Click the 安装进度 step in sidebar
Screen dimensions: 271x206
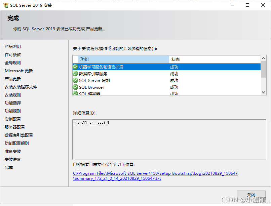click(x=13, y=160)
